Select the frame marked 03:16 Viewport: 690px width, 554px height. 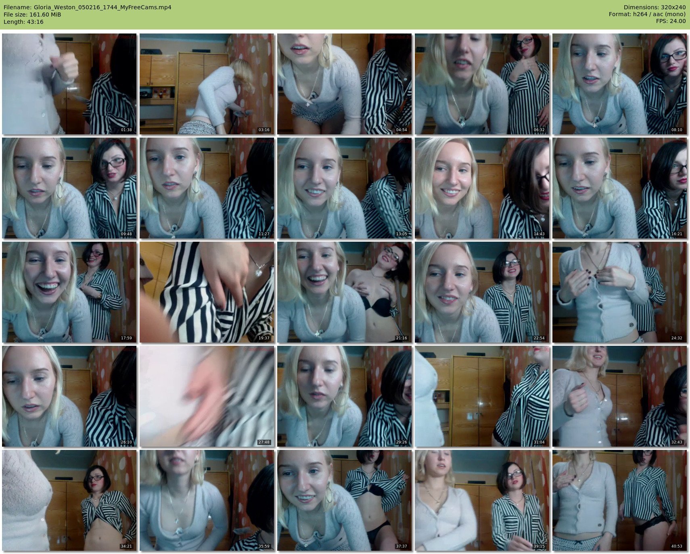coord(207,84)
